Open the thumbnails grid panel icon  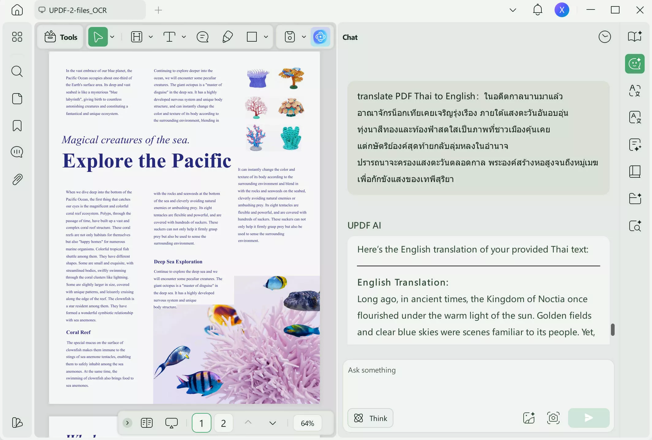click(x=17, y=37)
